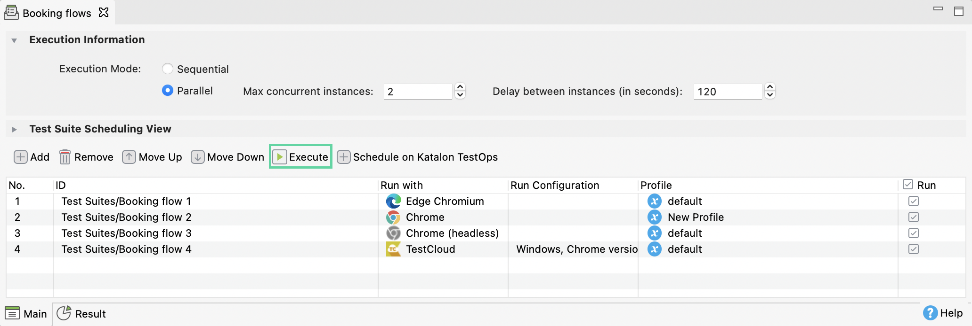The image size is (972, 326).
Task: Select the Test Suites/Booking flow 3 row
Action: click(x=126, y=233)
